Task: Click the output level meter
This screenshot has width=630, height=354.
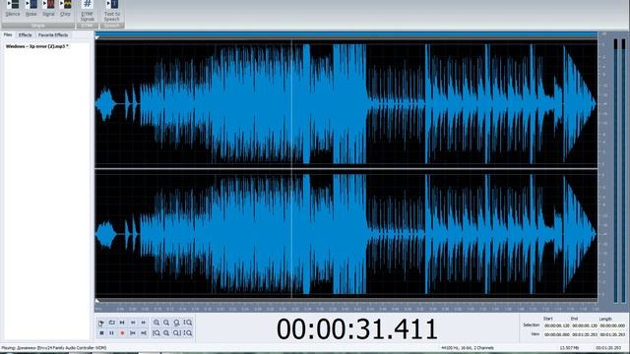Action: [x=619, y=170]
